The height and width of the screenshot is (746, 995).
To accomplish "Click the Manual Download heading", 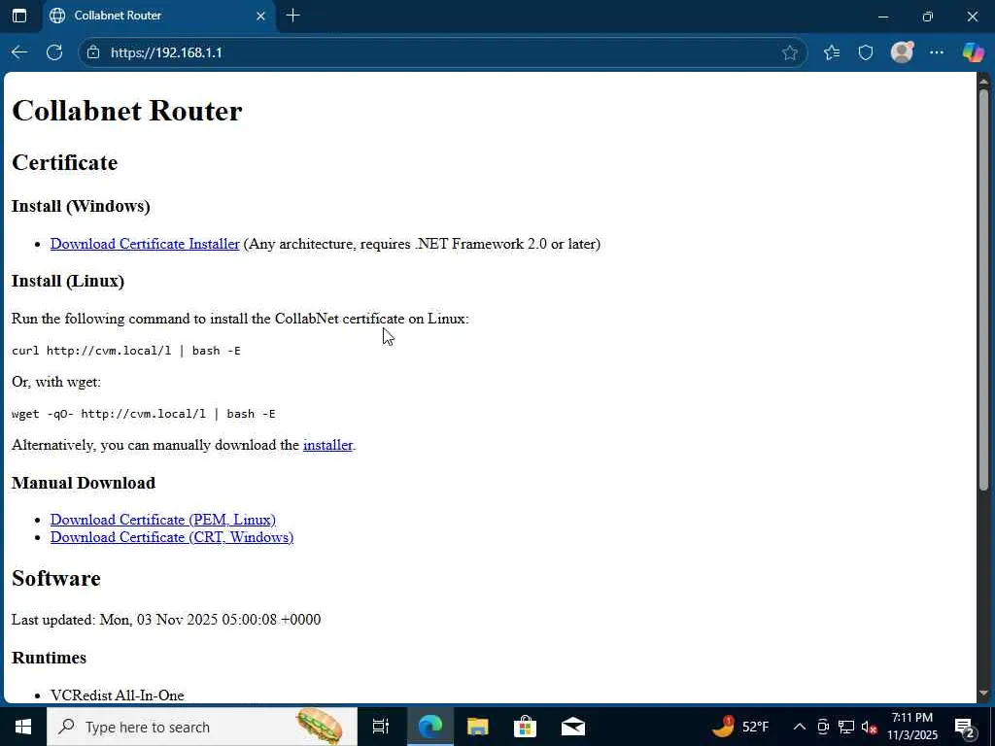I will click(84, 483).
